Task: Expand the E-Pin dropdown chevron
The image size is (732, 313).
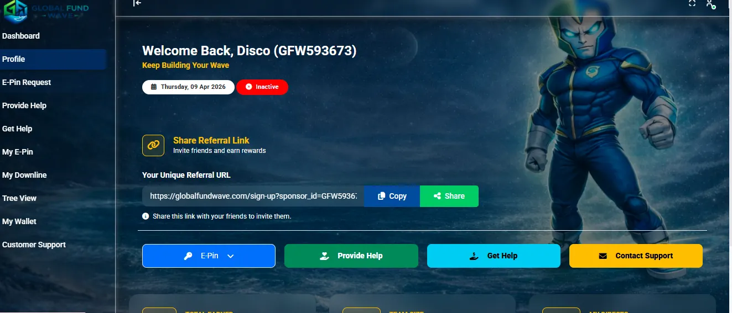Action: pos(231,256)
